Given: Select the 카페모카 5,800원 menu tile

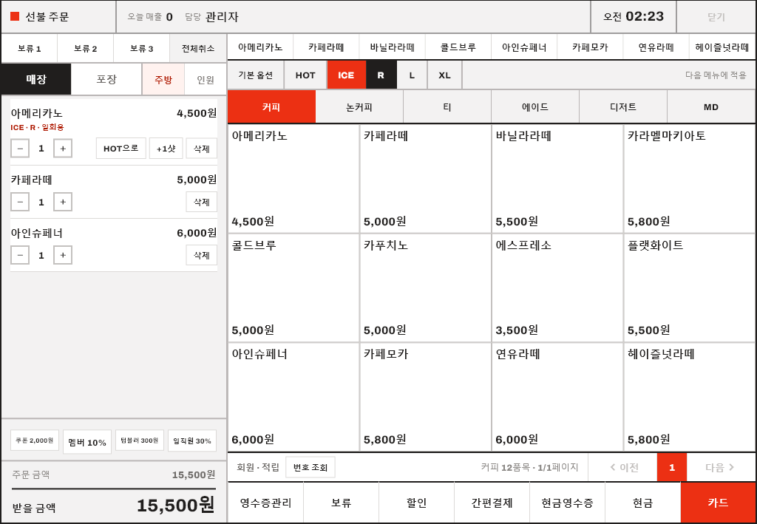Looking at the screenshot, I should 425,397.
